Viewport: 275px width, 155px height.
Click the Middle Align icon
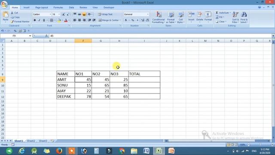(x=79, y=14)
